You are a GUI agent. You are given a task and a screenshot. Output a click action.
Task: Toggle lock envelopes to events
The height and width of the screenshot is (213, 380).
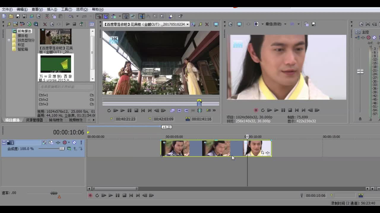[126, 16]
